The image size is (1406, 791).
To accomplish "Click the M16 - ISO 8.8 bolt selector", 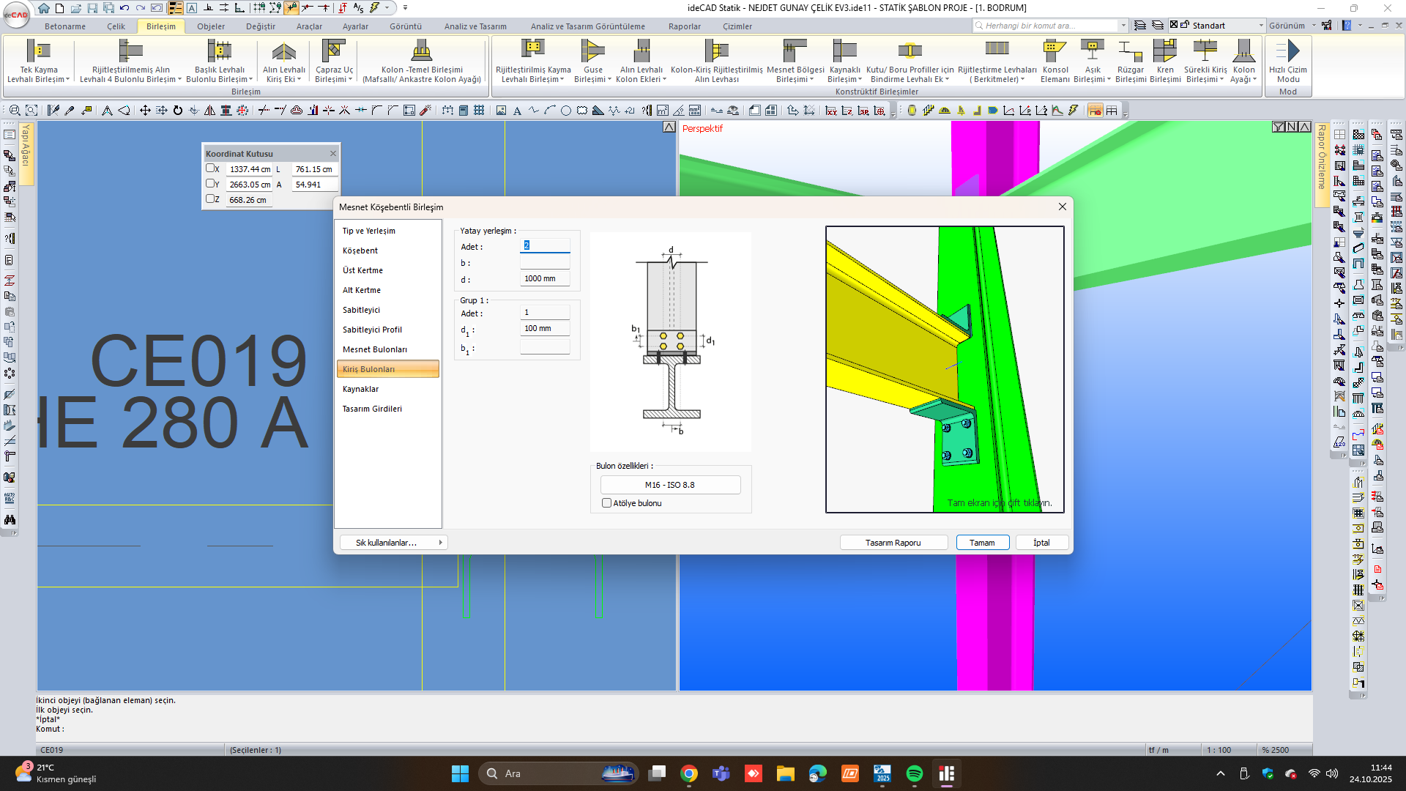I will pos(669,485).
